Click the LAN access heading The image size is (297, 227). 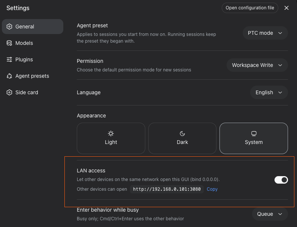tap(91, 171)
